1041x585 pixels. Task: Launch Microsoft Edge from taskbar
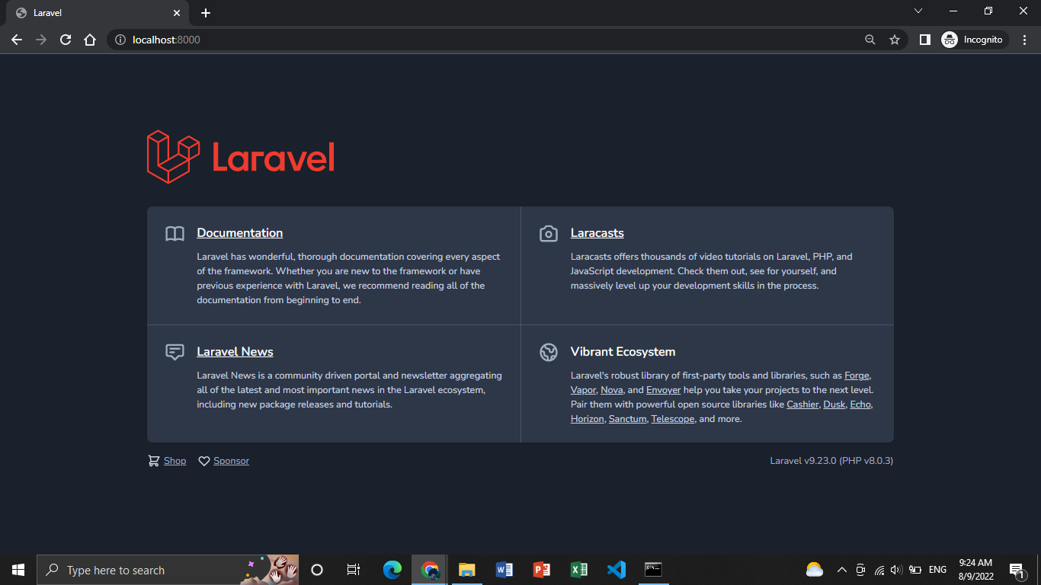pos(392,570)
